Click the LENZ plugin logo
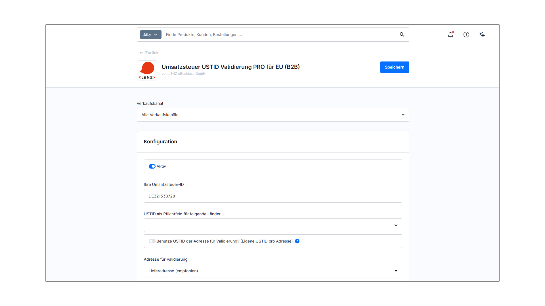 147,70
